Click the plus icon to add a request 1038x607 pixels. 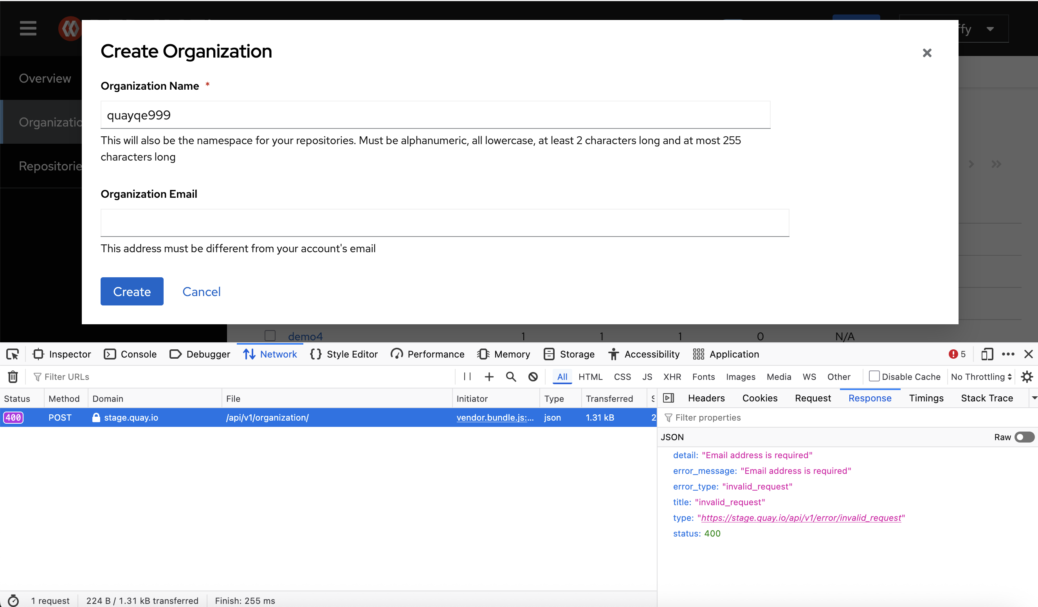pyautogui.click(x=489, y=377)
